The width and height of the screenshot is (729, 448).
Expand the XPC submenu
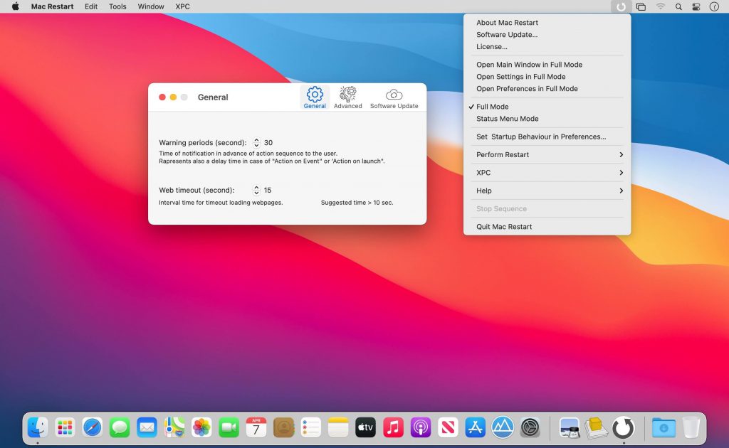[484, 172]
